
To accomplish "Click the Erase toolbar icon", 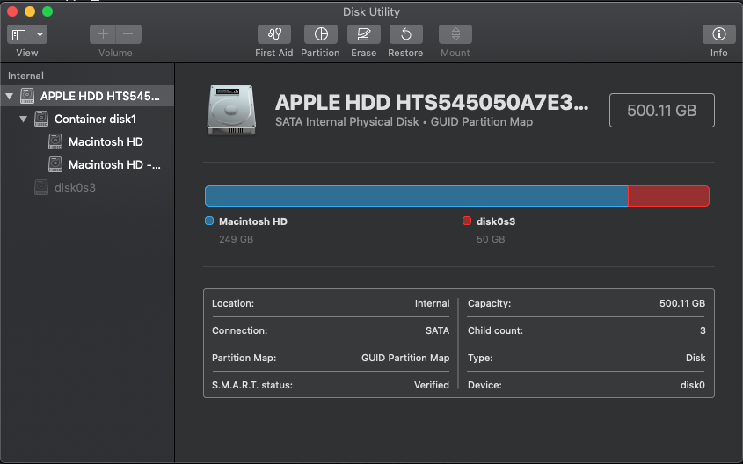I will coord(363,34).
